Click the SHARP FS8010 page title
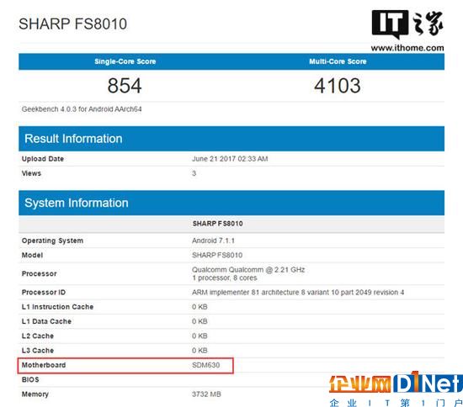This screenshot has height=407, width=463. click(x=72, y=24)
